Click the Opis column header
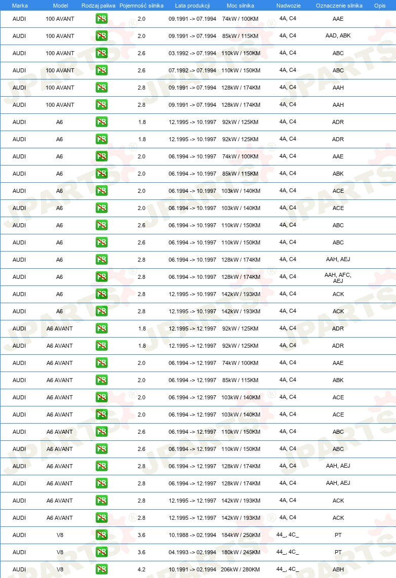Viewport: 396px width, 578px height. [380, 6]
